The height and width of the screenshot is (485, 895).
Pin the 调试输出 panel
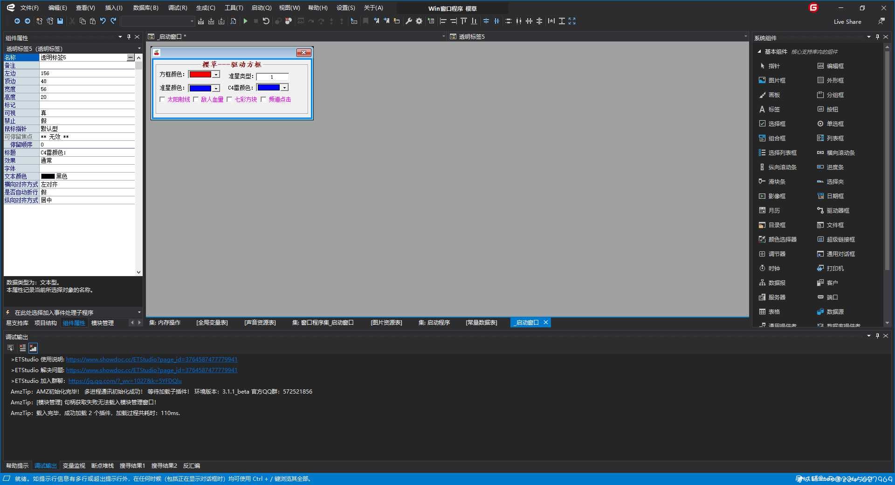[877, 336]
